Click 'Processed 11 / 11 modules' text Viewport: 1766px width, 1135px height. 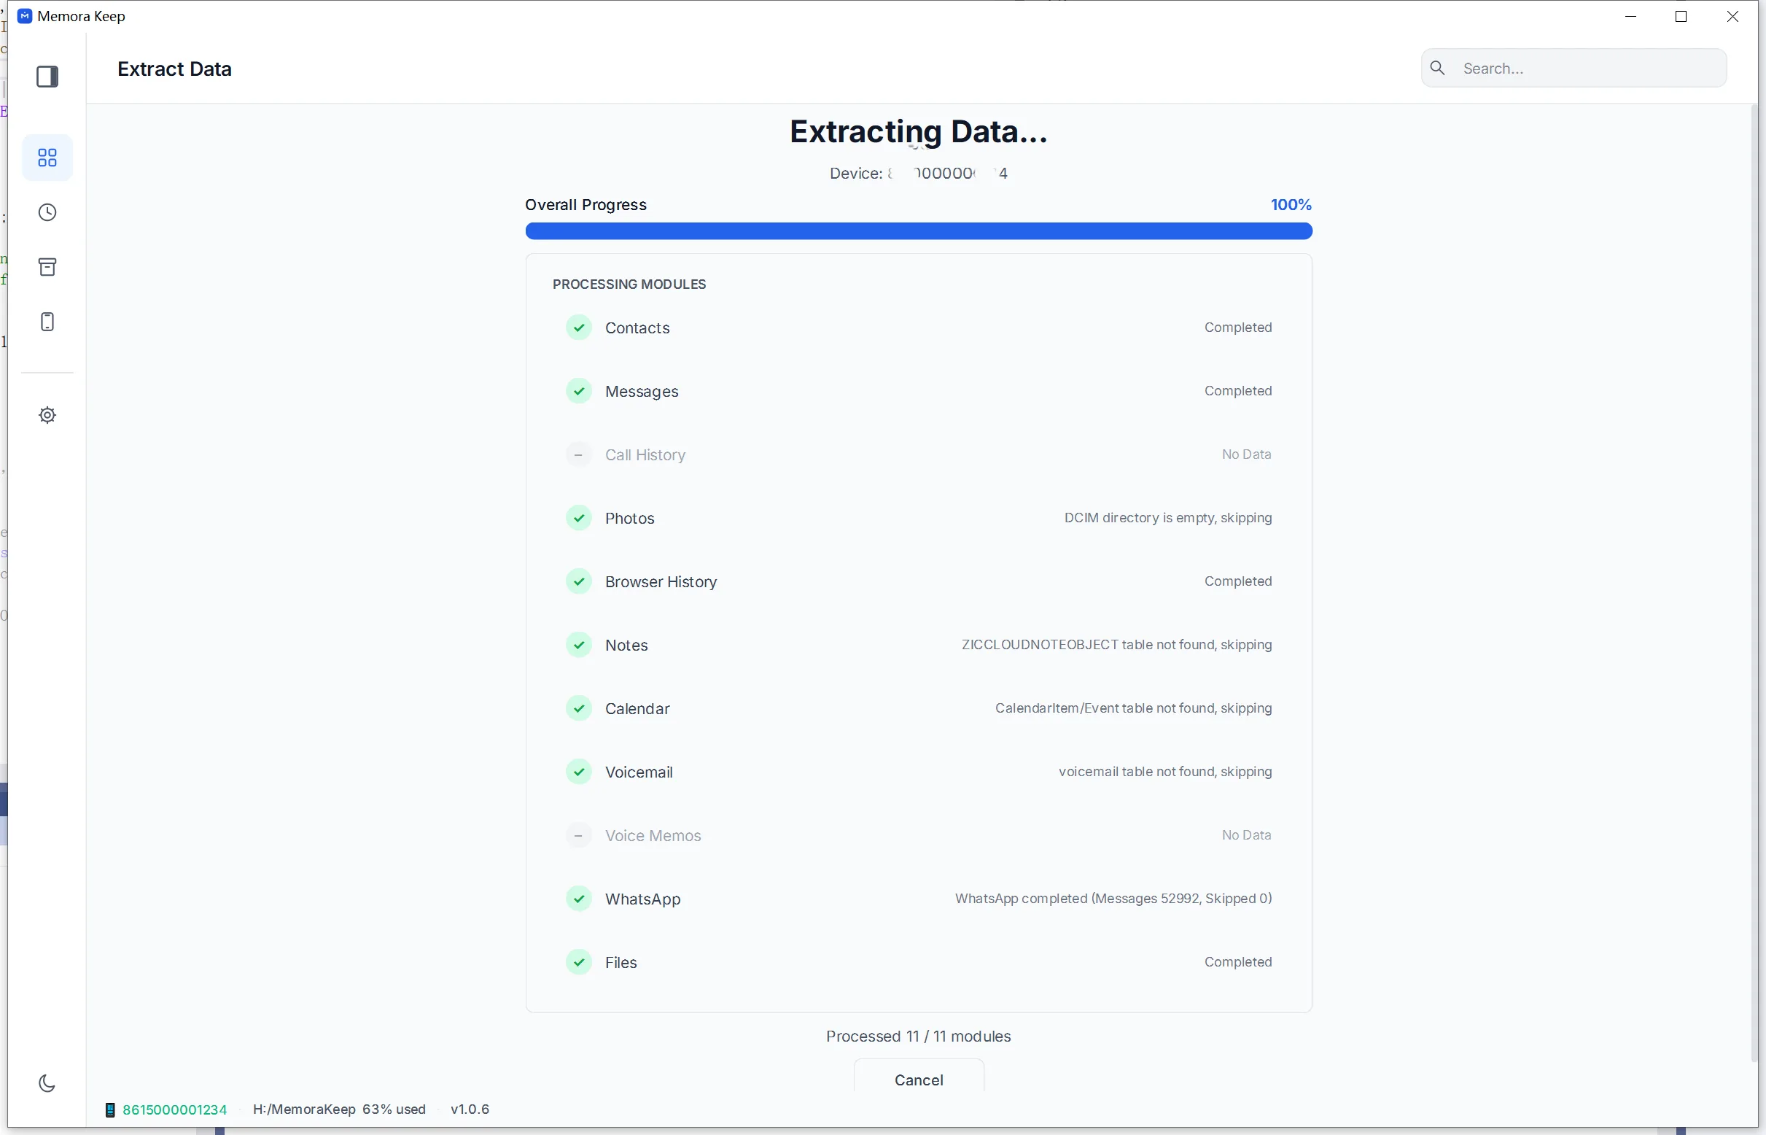coord(918,1037)
